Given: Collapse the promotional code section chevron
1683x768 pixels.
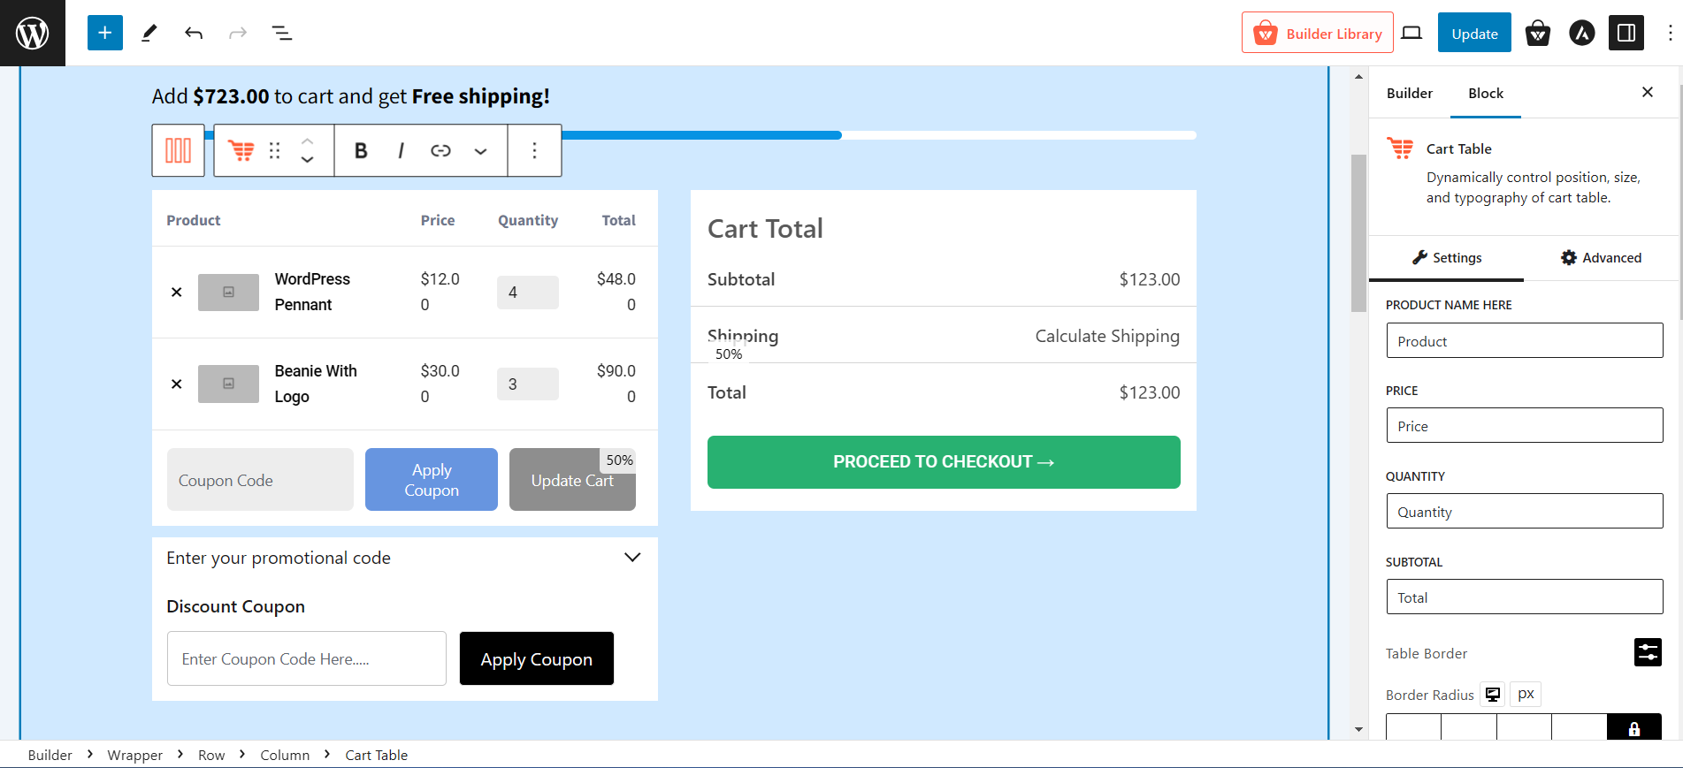Looking at the screenshot, I should point(632,558).
